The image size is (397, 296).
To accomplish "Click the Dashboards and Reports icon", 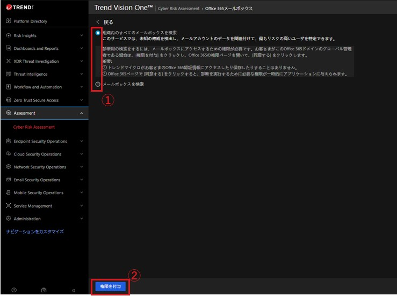I will 9,48.
